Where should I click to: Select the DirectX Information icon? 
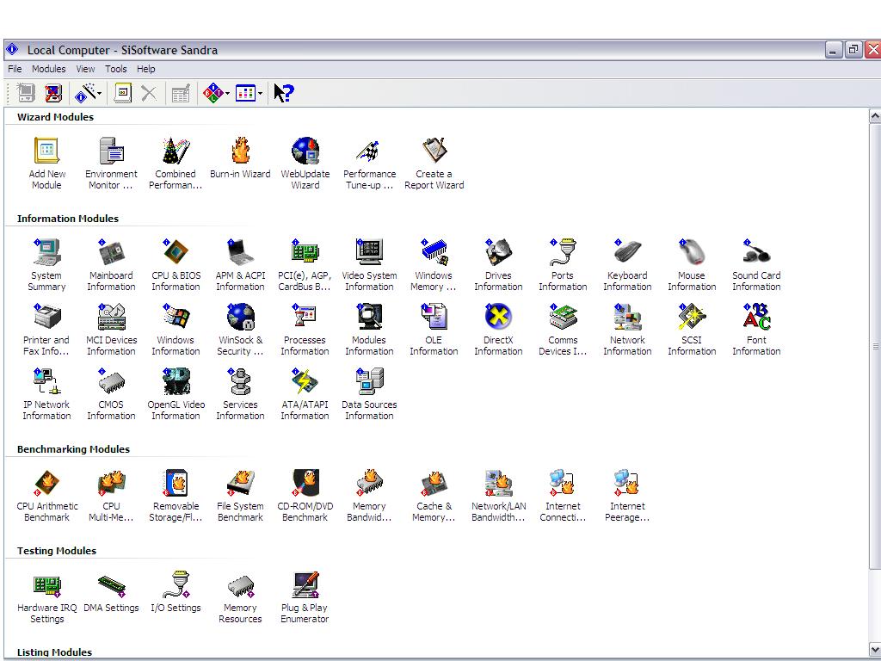[498, 330]
